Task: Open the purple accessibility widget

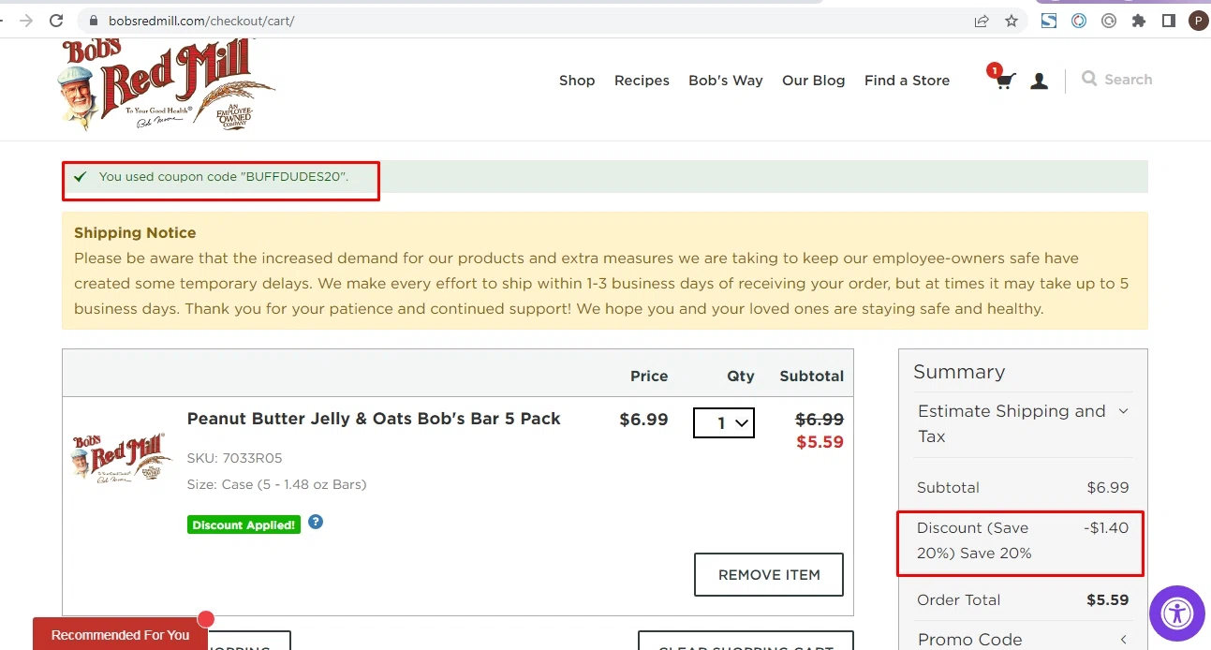Action: (x=1176, y=613)
